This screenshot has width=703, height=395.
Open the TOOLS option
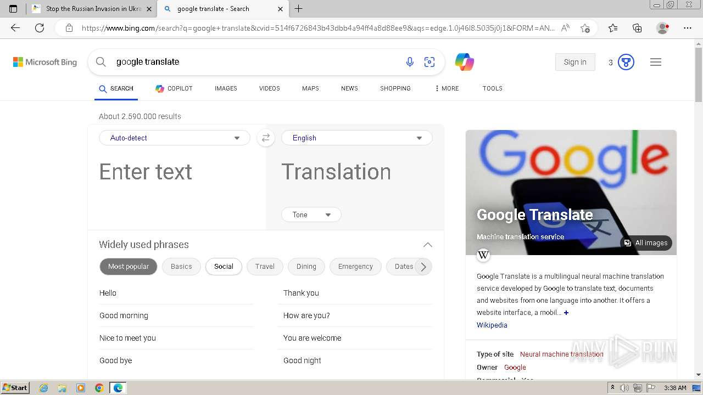493,88
